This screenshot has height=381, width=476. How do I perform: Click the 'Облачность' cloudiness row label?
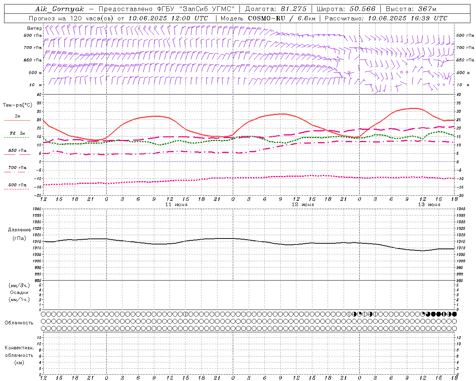[x=19, y=323]
